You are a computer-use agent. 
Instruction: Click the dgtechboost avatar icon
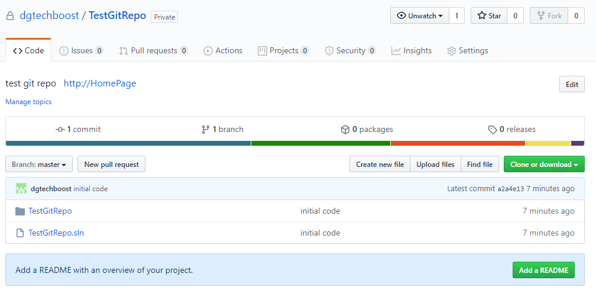coord(21,189)
